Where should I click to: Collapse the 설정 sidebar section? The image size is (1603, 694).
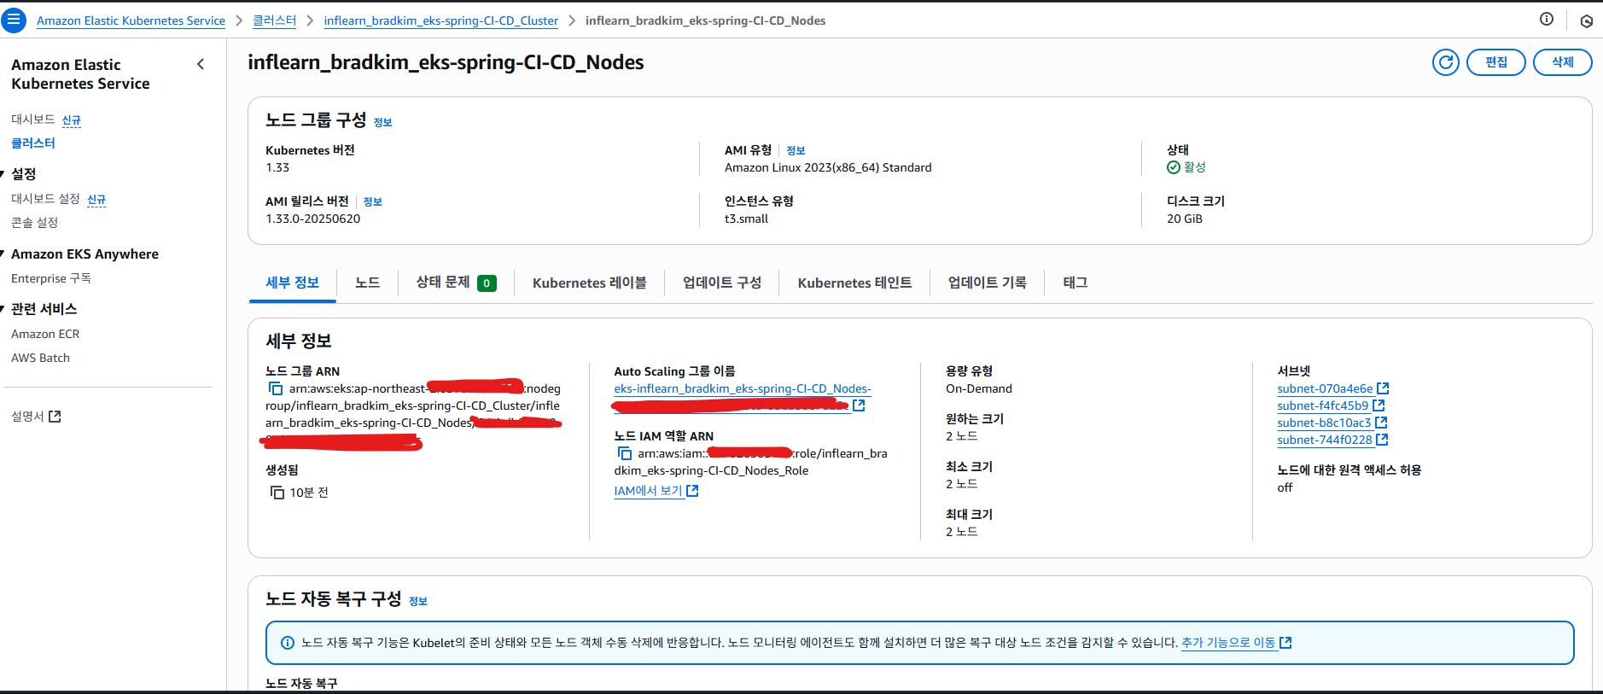3,173
